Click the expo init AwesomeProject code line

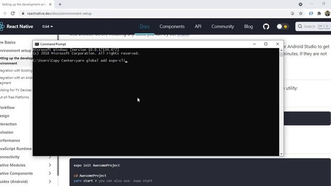[x=97, y=165]
